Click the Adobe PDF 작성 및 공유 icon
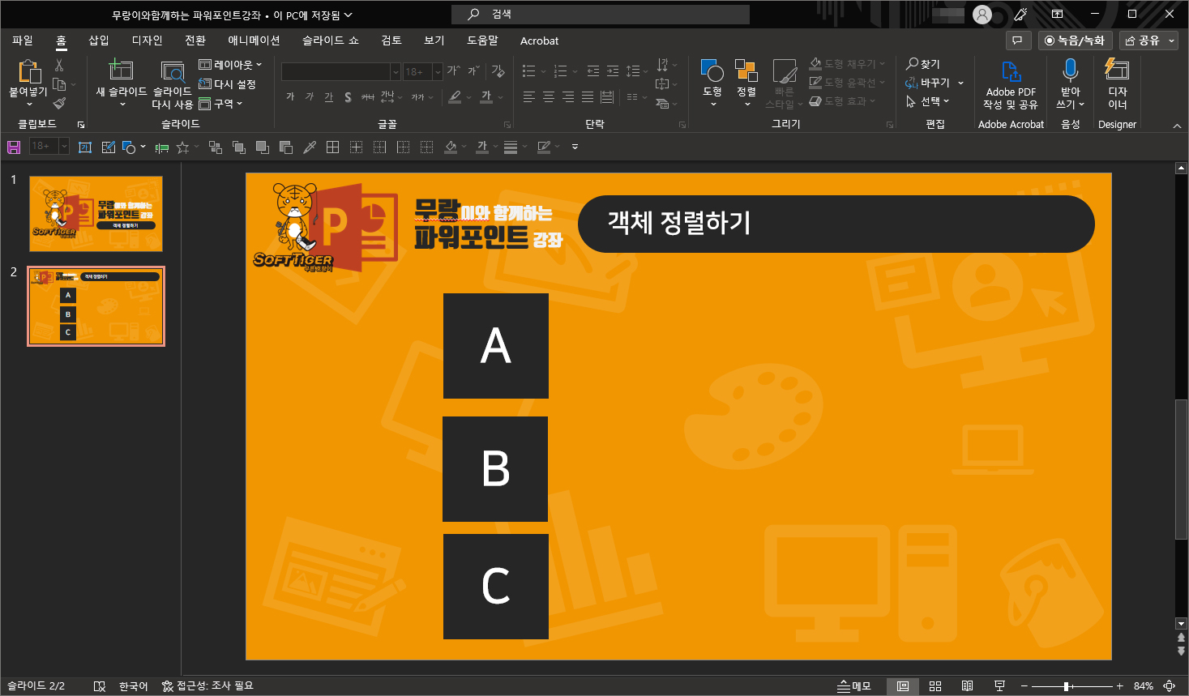This screenshot has height=696, width=1189. pos(1011,71)
